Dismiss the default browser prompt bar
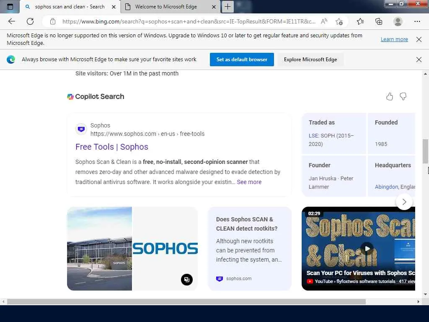The height and width of the screenshot is (322, 429). (419, 60)
